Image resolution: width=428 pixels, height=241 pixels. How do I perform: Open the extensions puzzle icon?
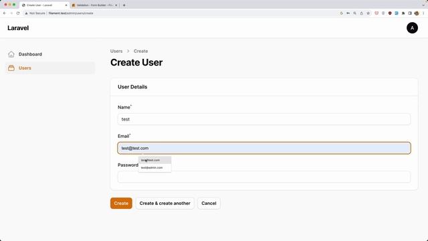(x=403, y=13)
